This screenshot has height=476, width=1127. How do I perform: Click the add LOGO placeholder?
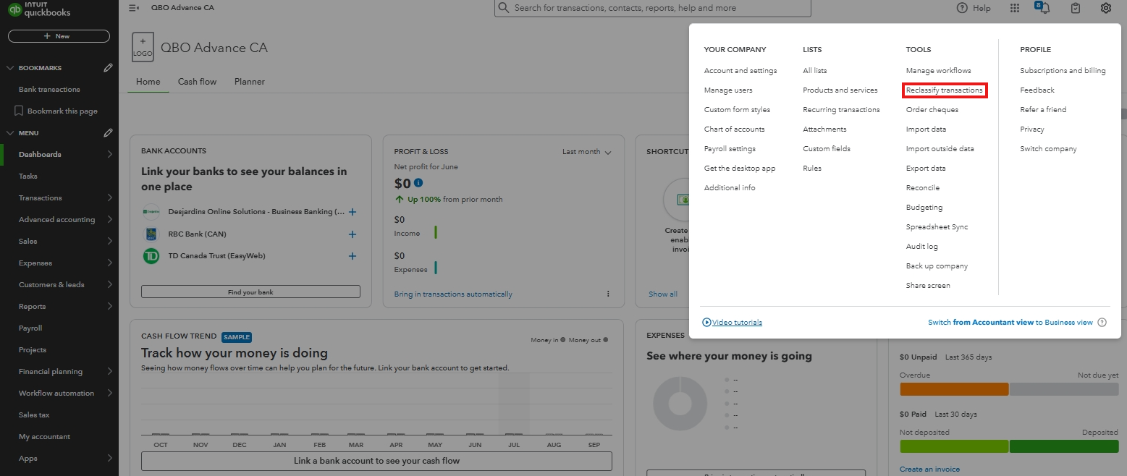[x=143, y=47]
